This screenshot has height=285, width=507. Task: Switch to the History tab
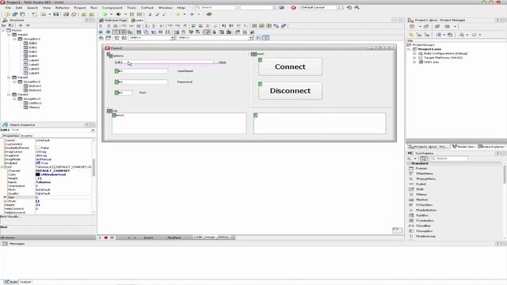(x=223, y=237)
